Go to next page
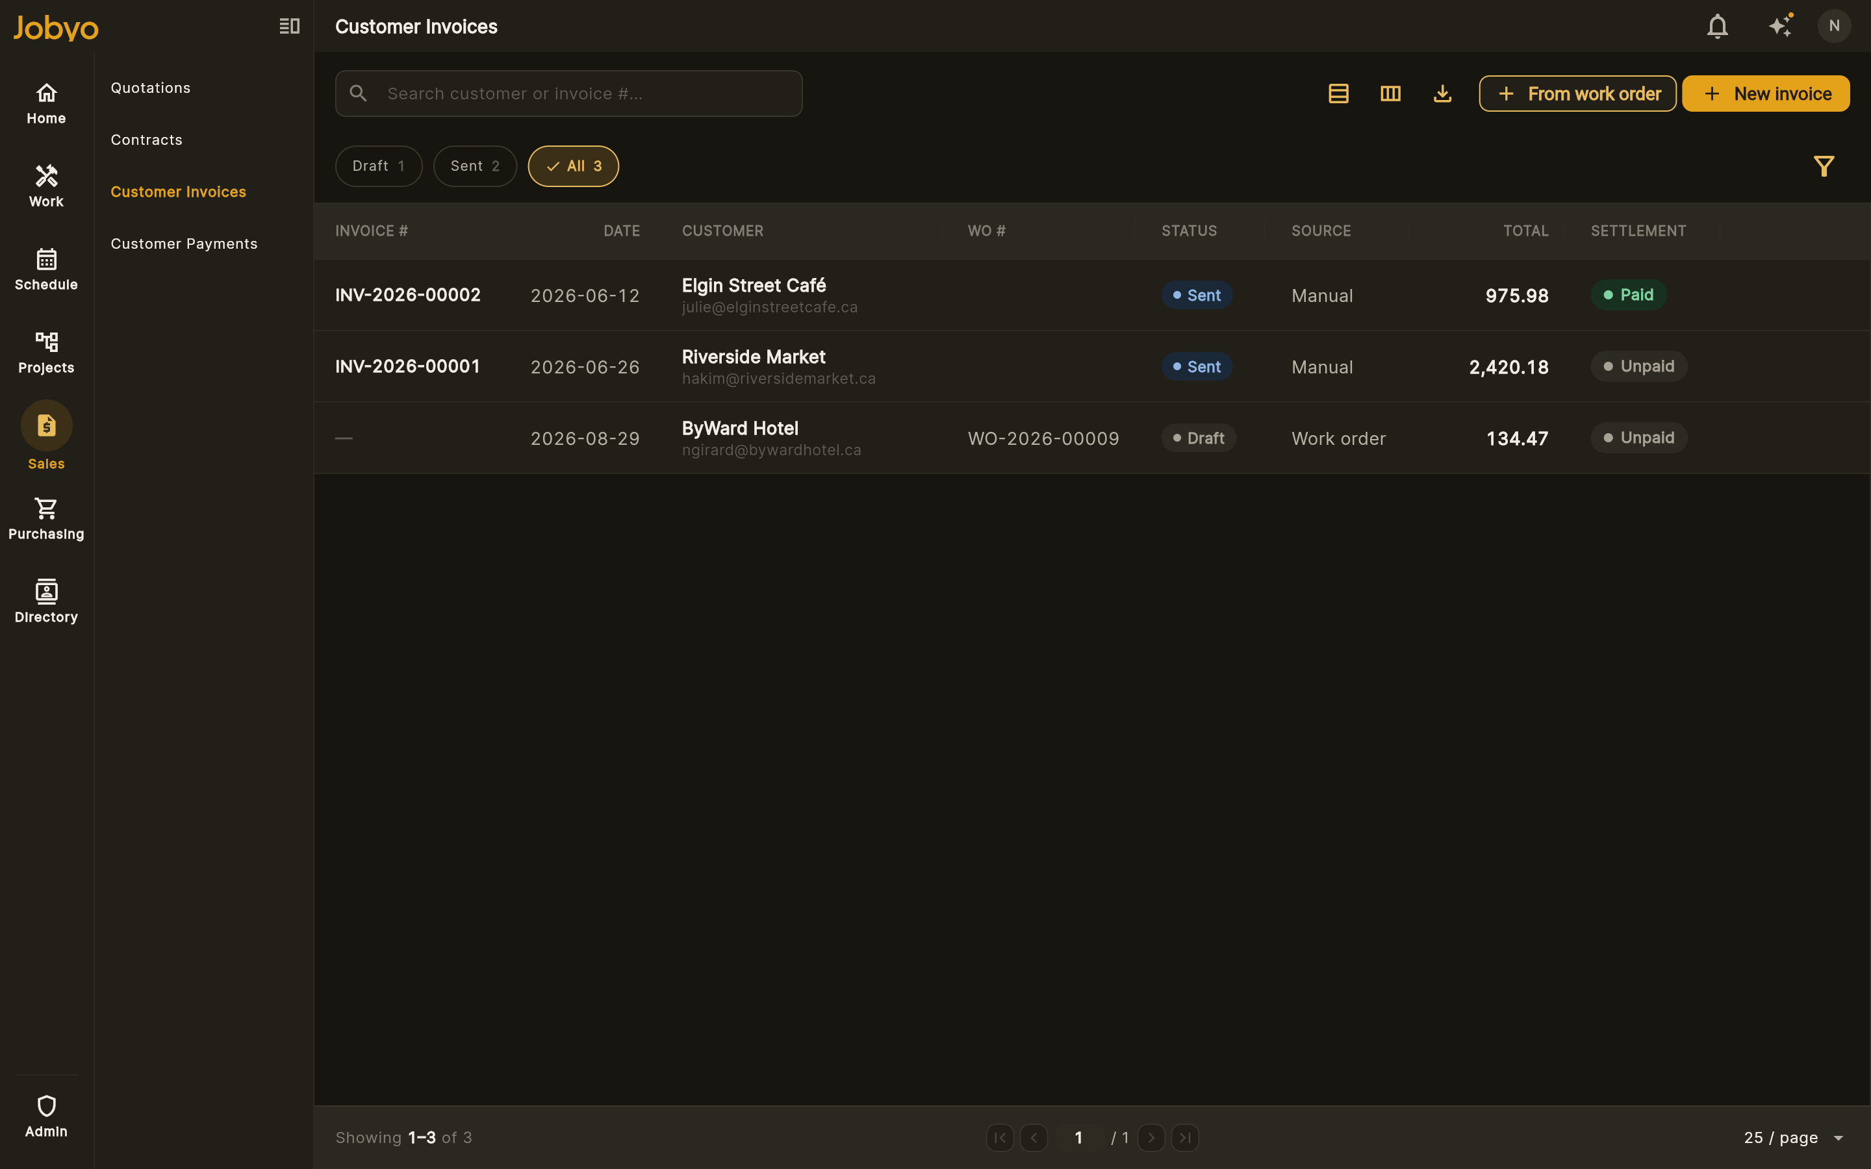This screenshot has height=1169, width=1871. click(x=1151, y=1137)
